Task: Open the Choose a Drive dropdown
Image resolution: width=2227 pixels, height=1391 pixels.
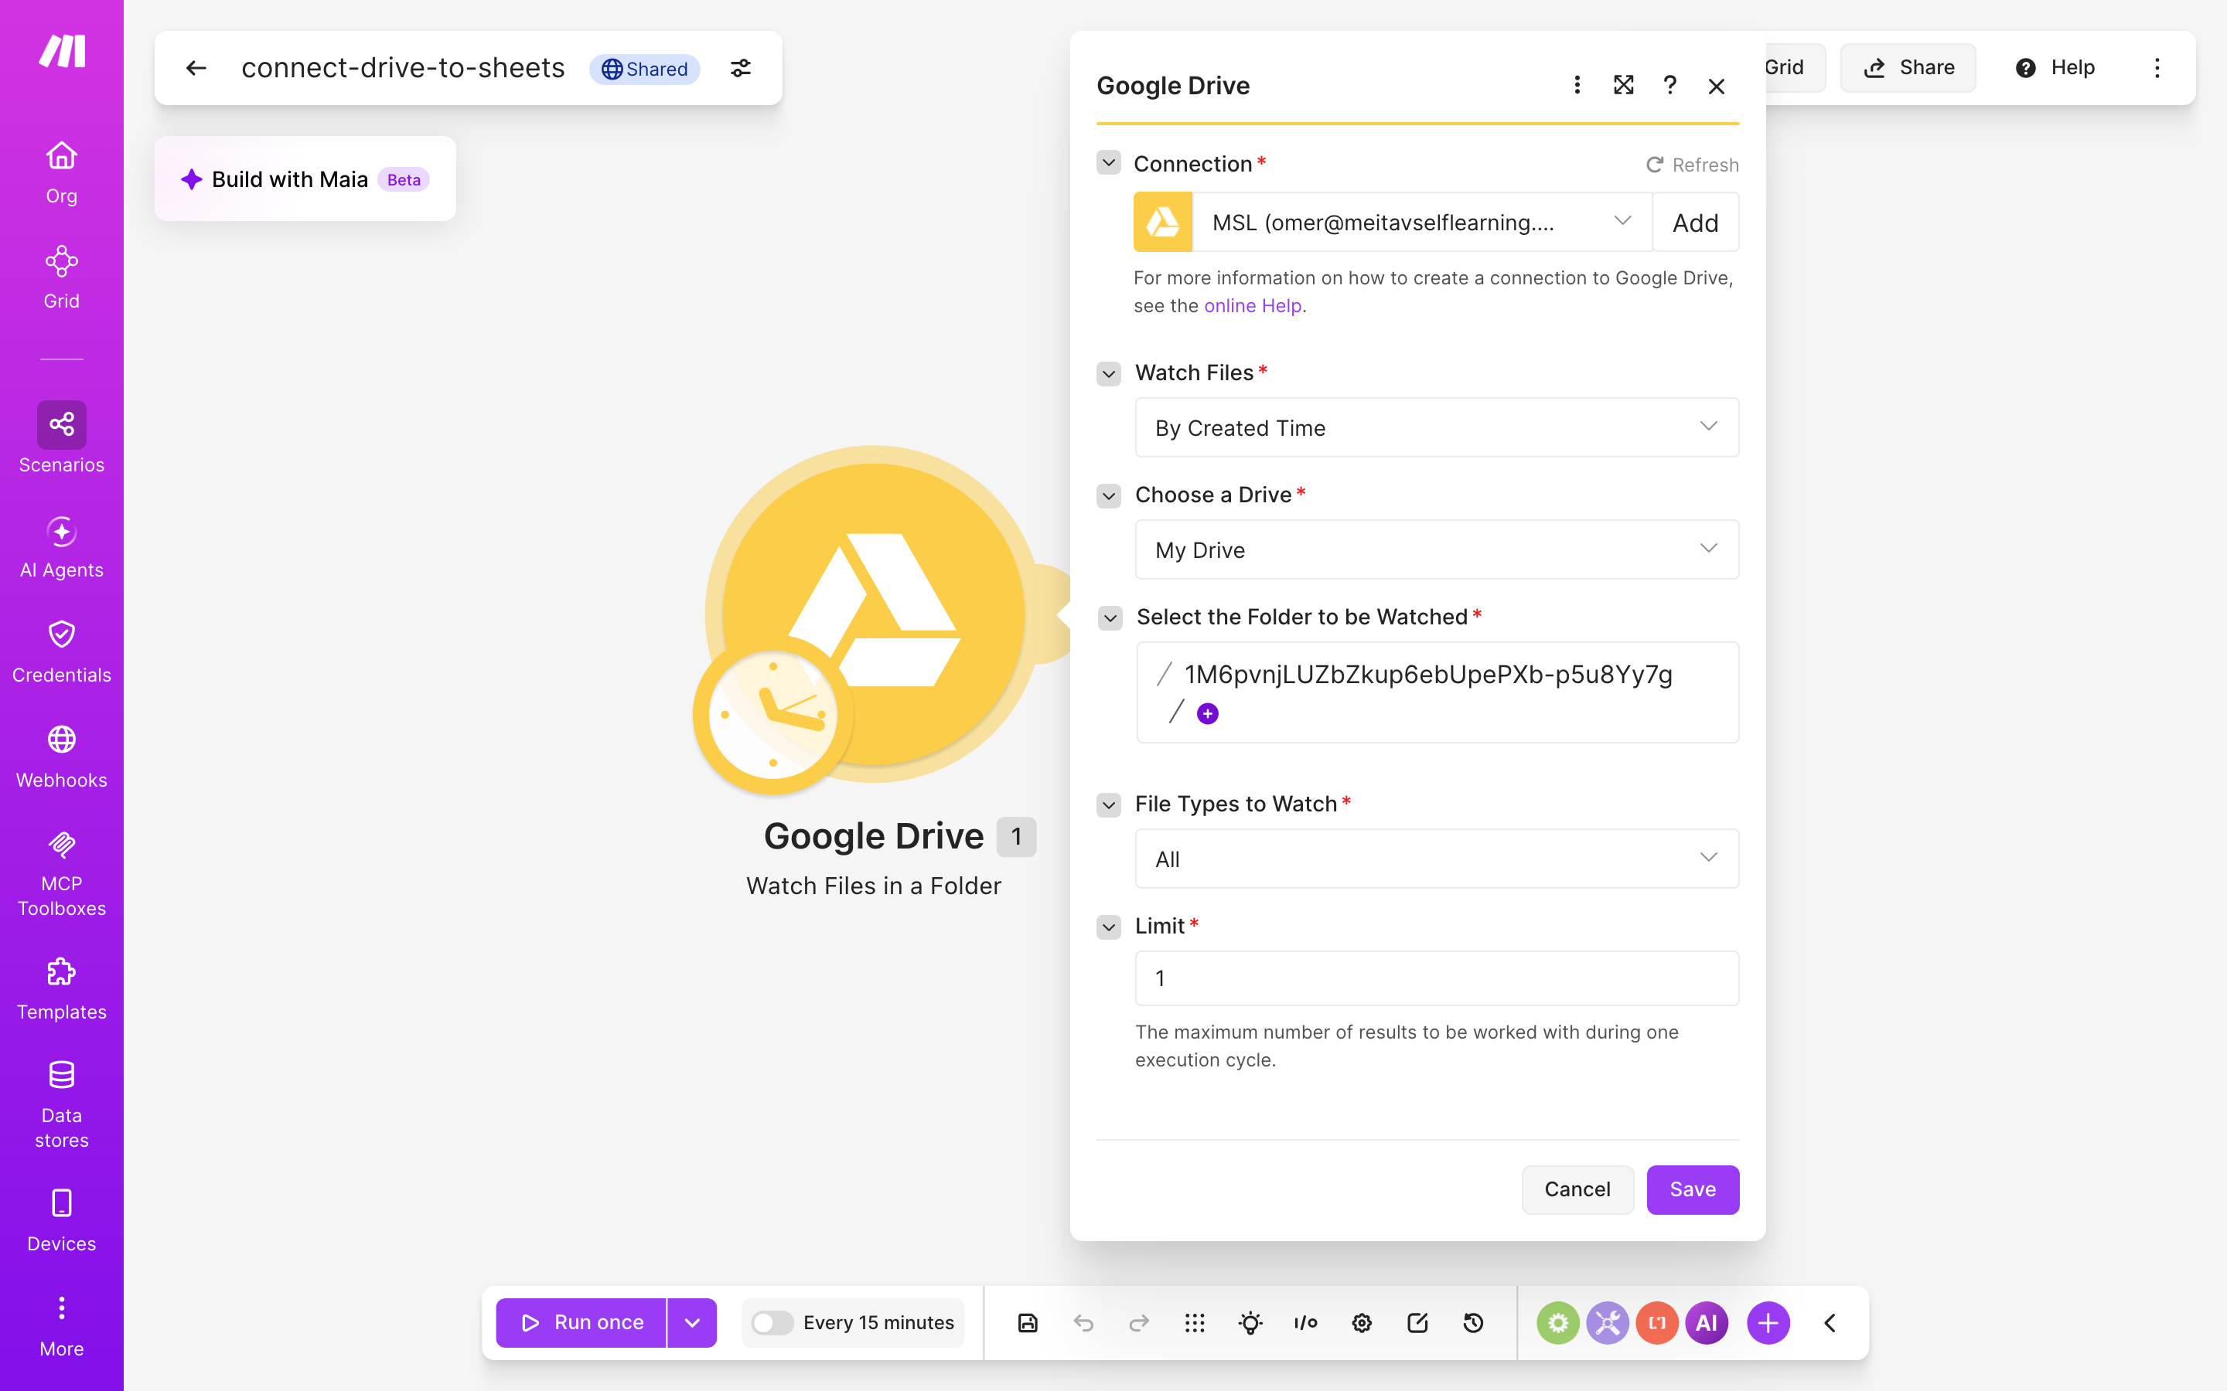Action: tap(1437, 550)
